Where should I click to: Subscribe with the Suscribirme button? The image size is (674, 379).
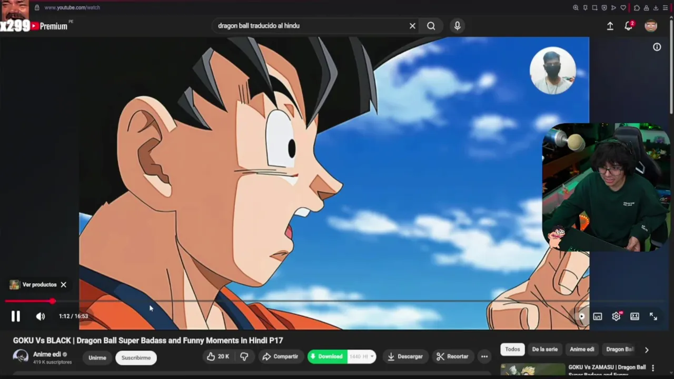click(x=136, y=358)
